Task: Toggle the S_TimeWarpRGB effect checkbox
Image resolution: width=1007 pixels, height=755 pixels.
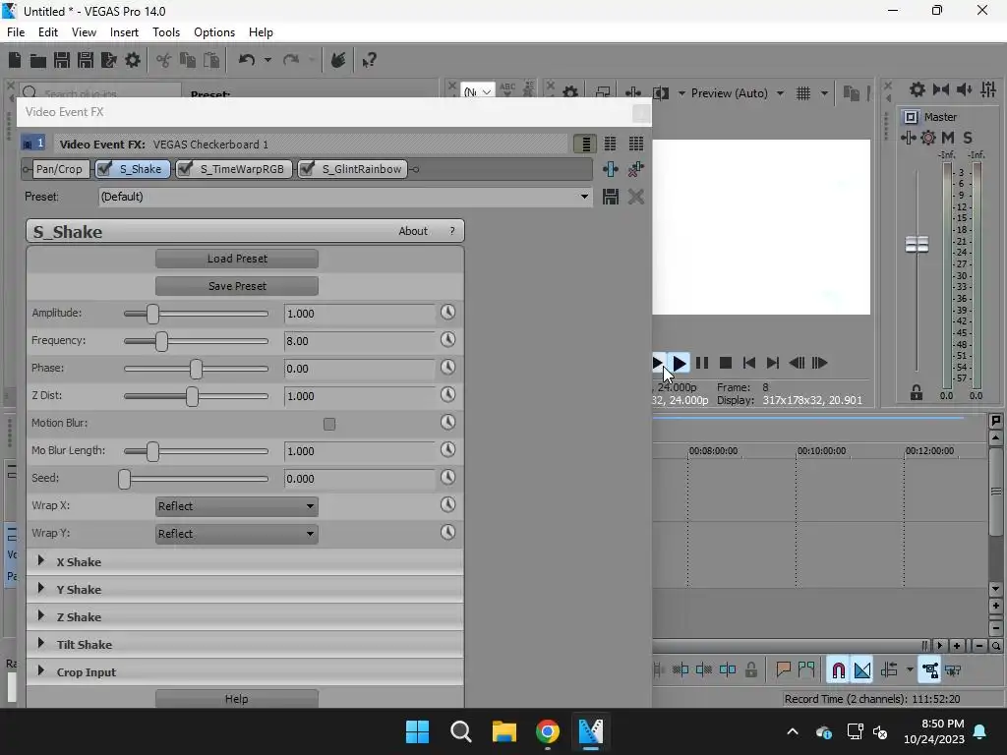Action: click(185, 169)
